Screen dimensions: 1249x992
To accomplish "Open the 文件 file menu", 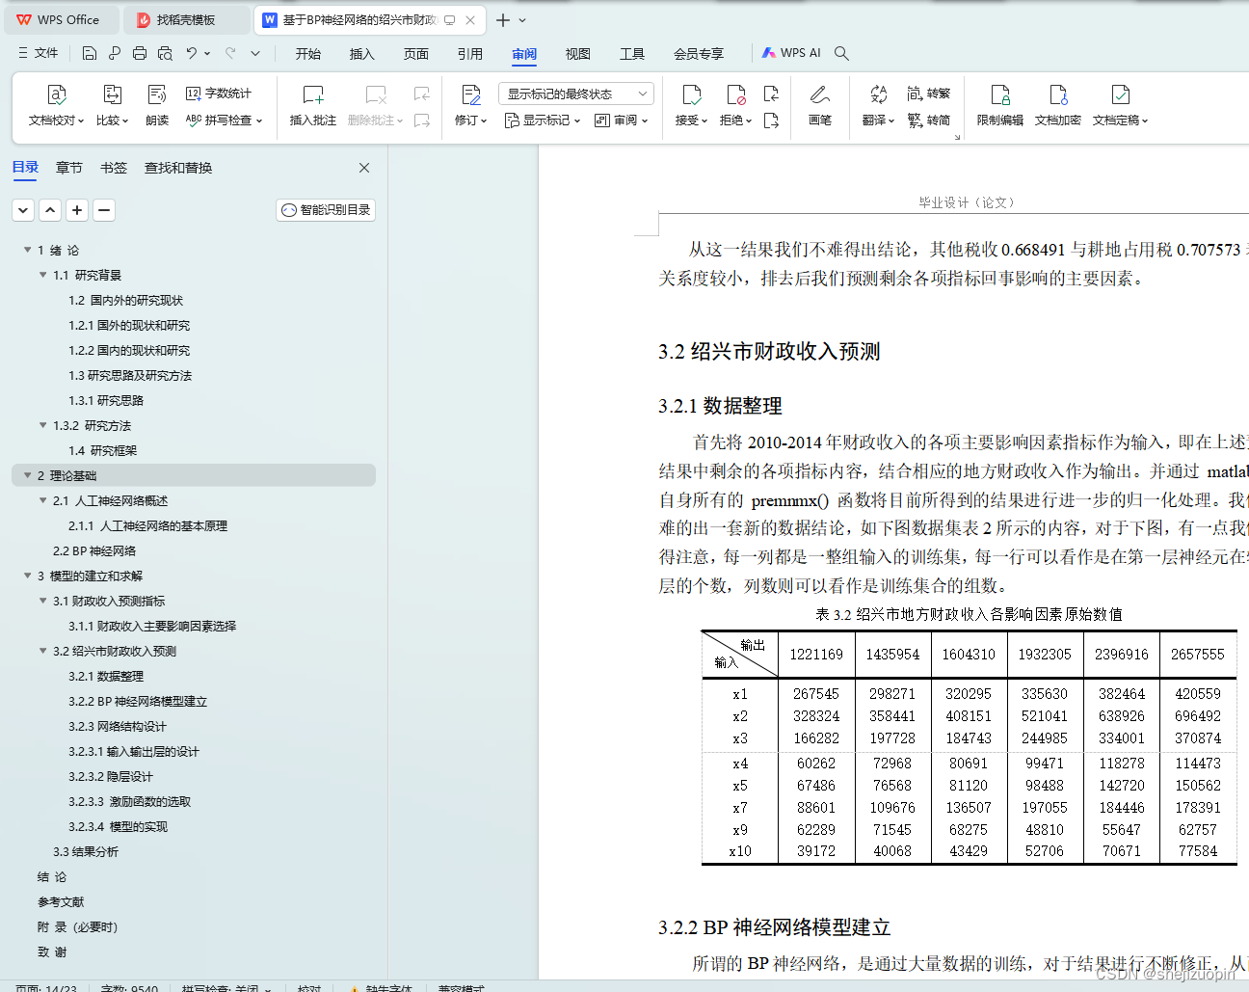I will pyautogui.click(x=39, y=53).
